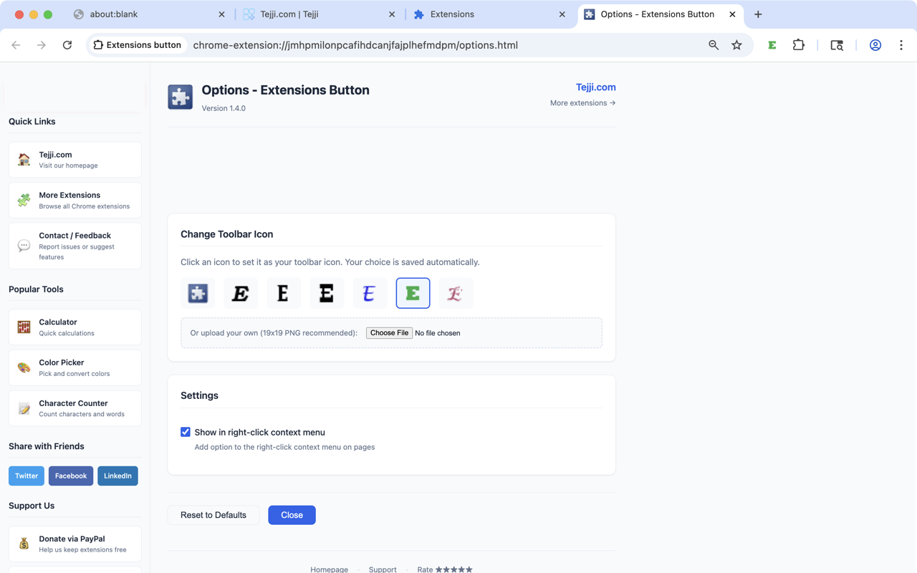Open the More extensions link
The image size is (917, 573).
tap(582, 102)
